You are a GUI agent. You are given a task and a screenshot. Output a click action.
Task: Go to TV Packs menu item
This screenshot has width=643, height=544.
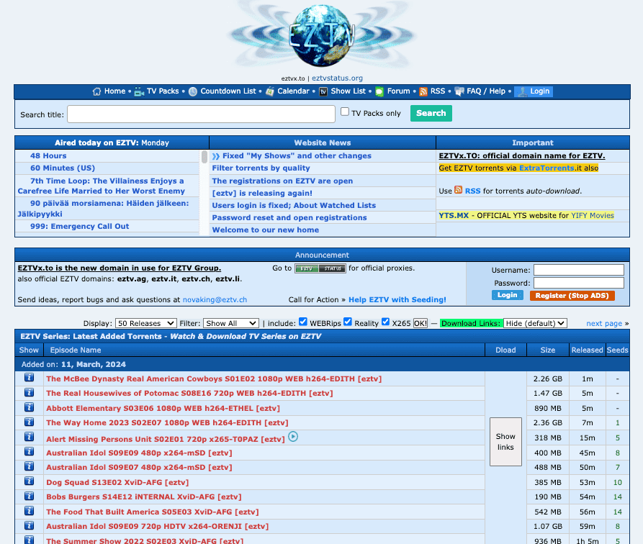coord(163,91)
